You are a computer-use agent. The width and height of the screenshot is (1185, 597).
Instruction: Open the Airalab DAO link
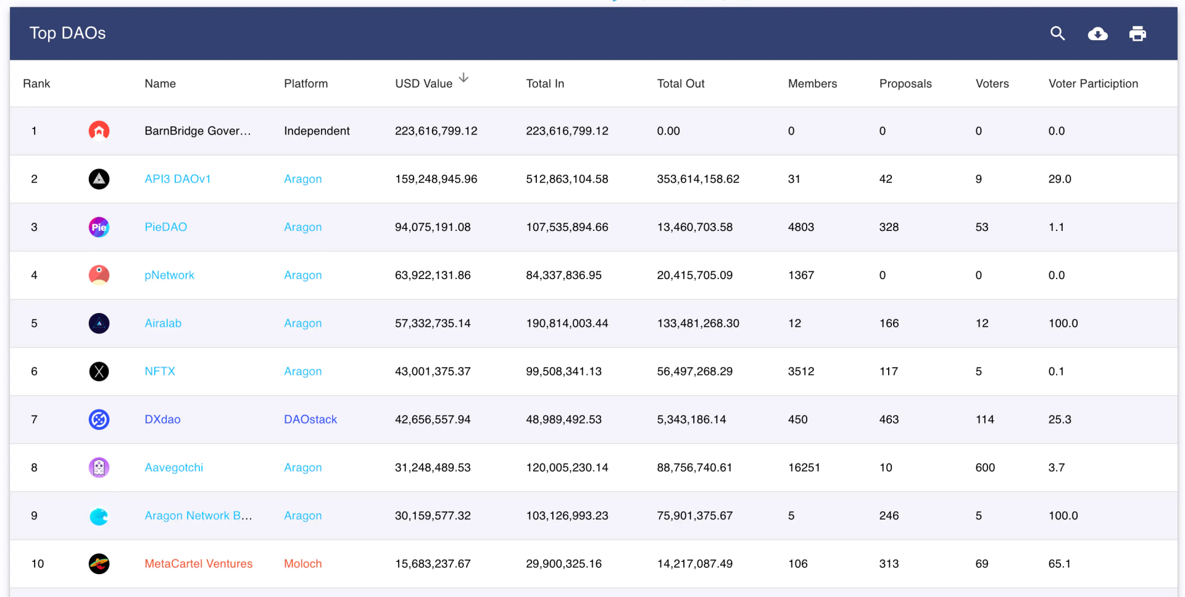163,324
